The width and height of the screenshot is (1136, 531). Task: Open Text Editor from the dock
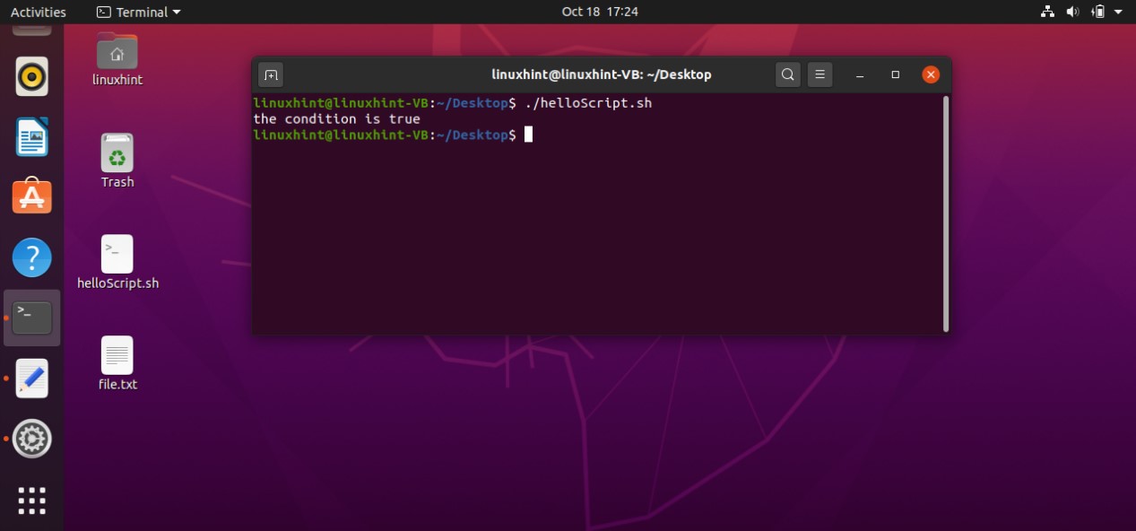coord(32,379)
